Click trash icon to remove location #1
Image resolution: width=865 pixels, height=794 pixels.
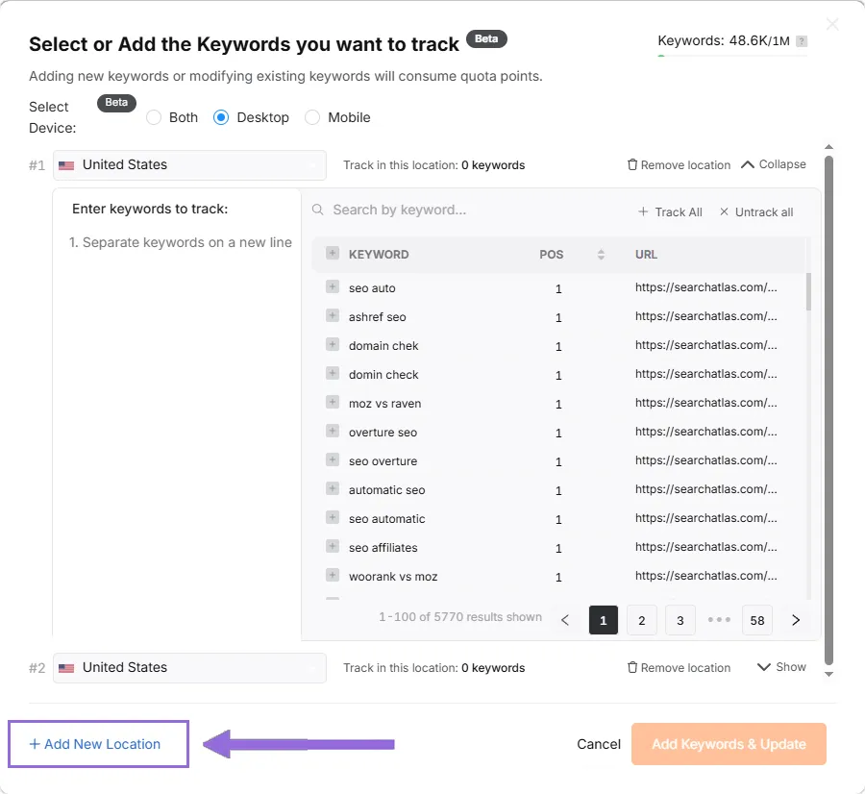click(x=632, y=164)
